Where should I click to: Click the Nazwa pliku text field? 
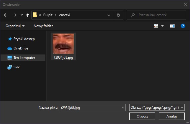click(91, 108)
